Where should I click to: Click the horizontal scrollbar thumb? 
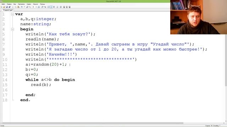(93, 123)
